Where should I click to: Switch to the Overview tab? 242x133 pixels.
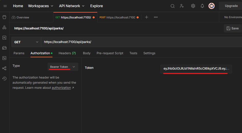pos(31,17)
